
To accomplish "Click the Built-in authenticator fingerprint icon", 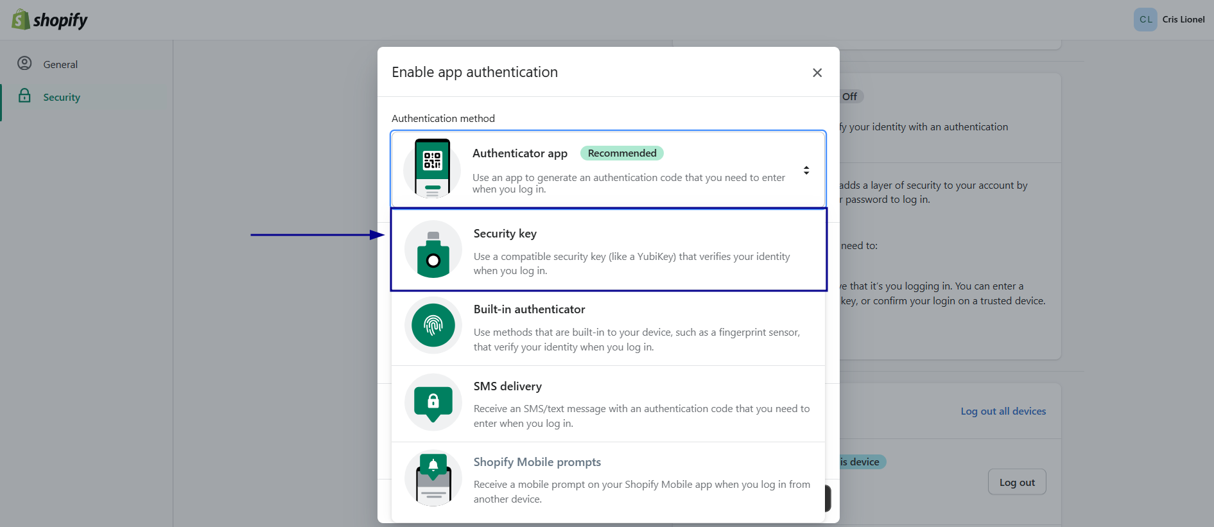I will click(433, 325).
